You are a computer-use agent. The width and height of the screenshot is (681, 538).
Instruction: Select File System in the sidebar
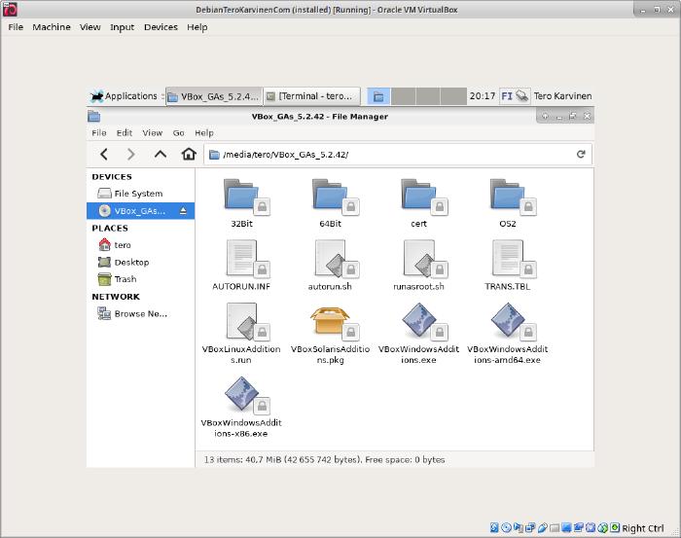pos(137,194)
